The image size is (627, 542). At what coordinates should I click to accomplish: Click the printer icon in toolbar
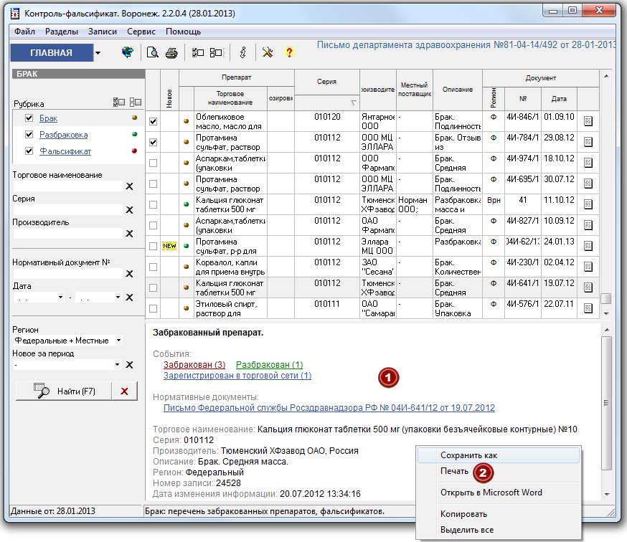tap(171, 53)
